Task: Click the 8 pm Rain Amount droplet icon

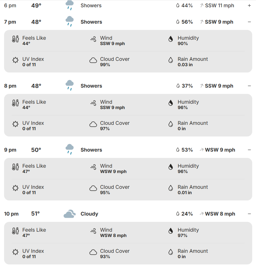Action: 171,124
